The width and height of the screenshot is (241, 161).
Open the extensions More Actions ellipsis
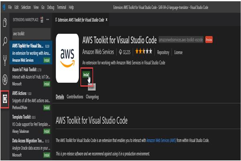(x=48, y=20)
